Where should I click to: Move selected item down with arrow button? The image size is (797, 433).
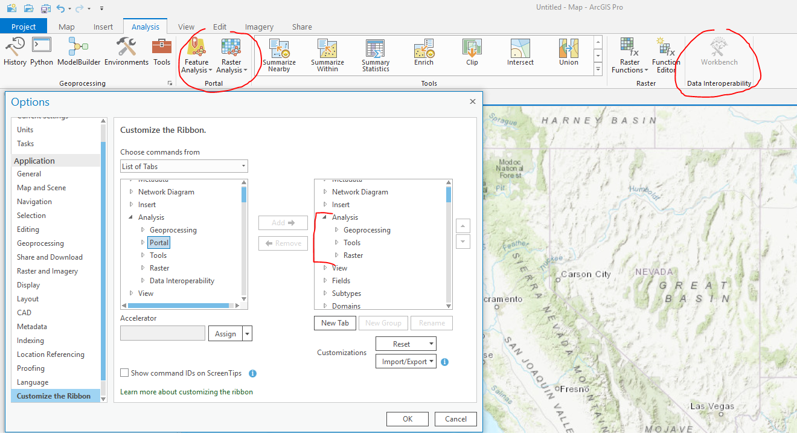(x=463, y=242)
